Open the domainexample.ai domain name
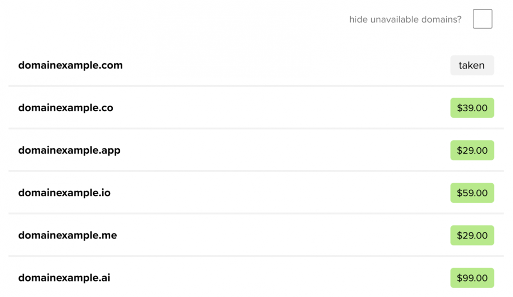Screen dimensions: 513x297 [64, 278]
